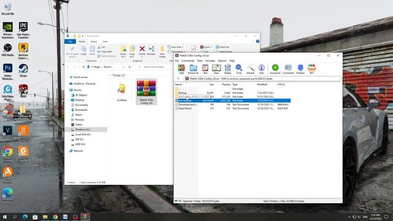Select the setup file icon in Downloads

click(122, 90)
